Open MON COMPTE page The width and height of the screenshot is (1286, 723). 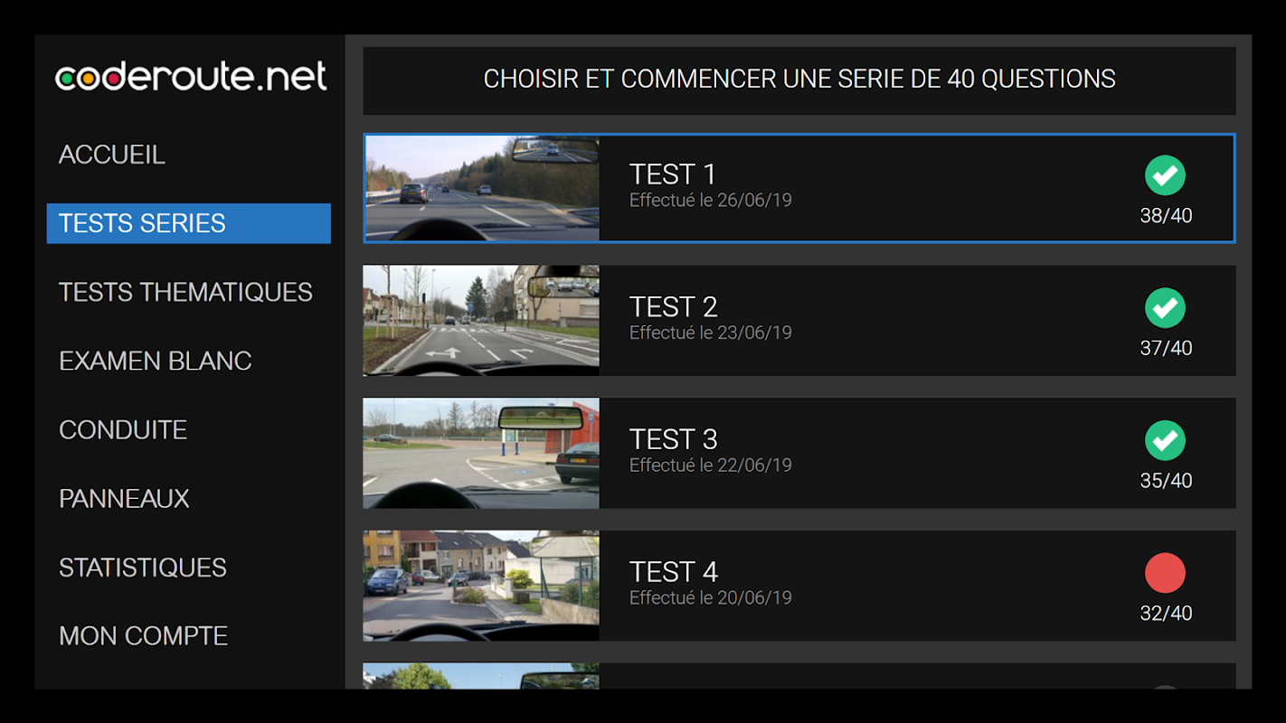point(143,636)
